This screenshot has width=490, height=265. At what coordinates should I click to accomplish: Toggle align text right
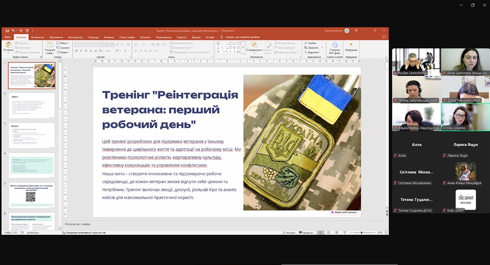pyautogui.click(x=146, y=51)
